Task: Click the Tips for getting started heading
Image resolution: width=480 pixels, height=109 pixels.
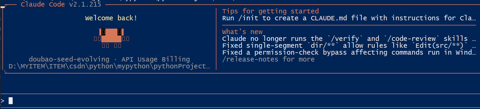Action: tap(271, 11)
